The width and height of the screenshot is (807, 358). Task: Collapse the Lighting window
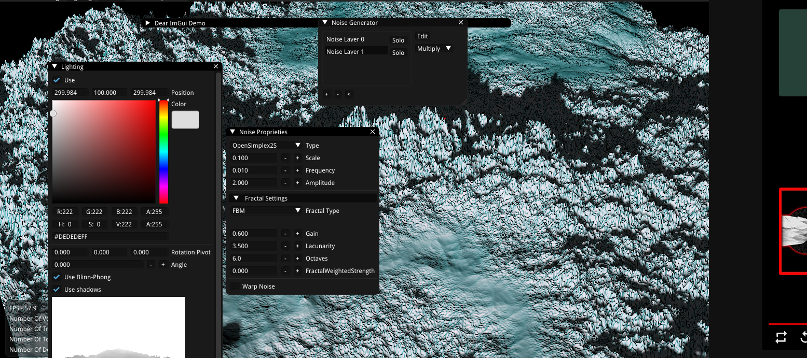54,67
